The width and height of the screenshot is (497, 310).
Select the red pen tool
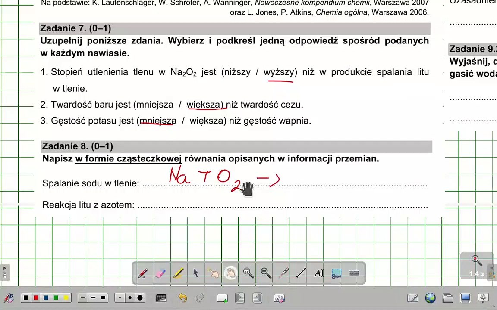(143, 273)
